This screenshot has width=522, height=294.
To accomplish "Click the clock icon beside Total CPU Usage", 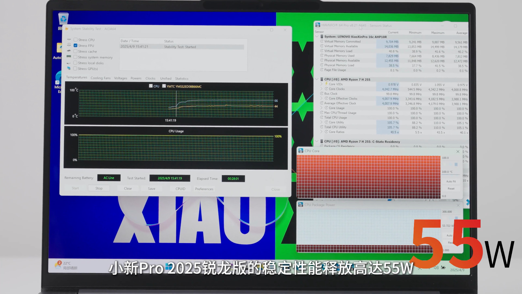I will pos(322,117).
